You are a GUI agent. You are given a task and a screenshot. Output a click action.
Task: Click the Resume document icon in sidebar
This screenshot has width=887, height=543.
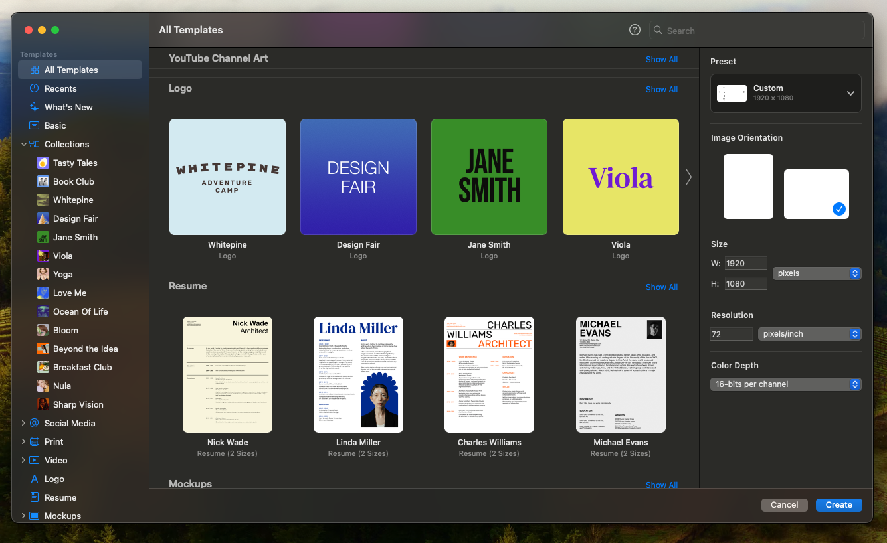pyautogui.click(x=34, y=497)
